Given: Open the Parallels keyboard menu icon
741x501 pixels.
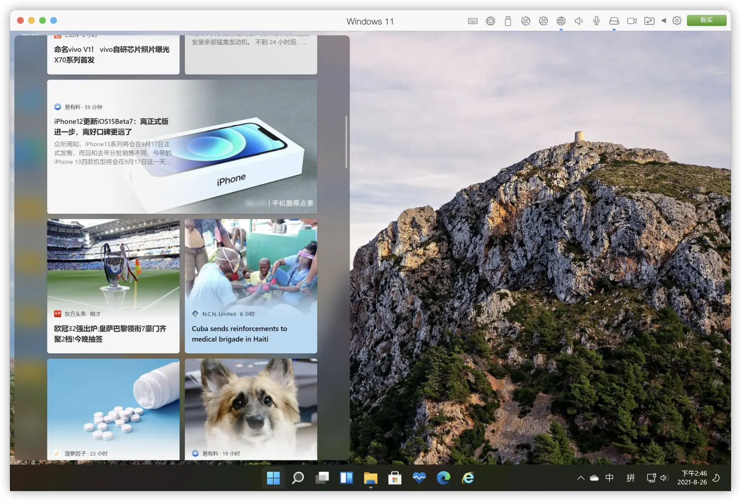Looking at the screenshot, I should (473, 21).
